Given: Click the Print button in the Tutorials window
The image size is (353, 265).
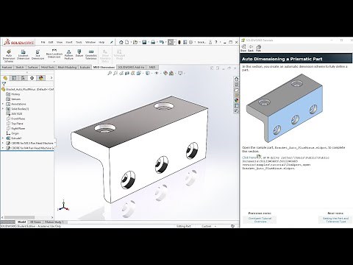Looking at the screenshot, I should (258, 48).
